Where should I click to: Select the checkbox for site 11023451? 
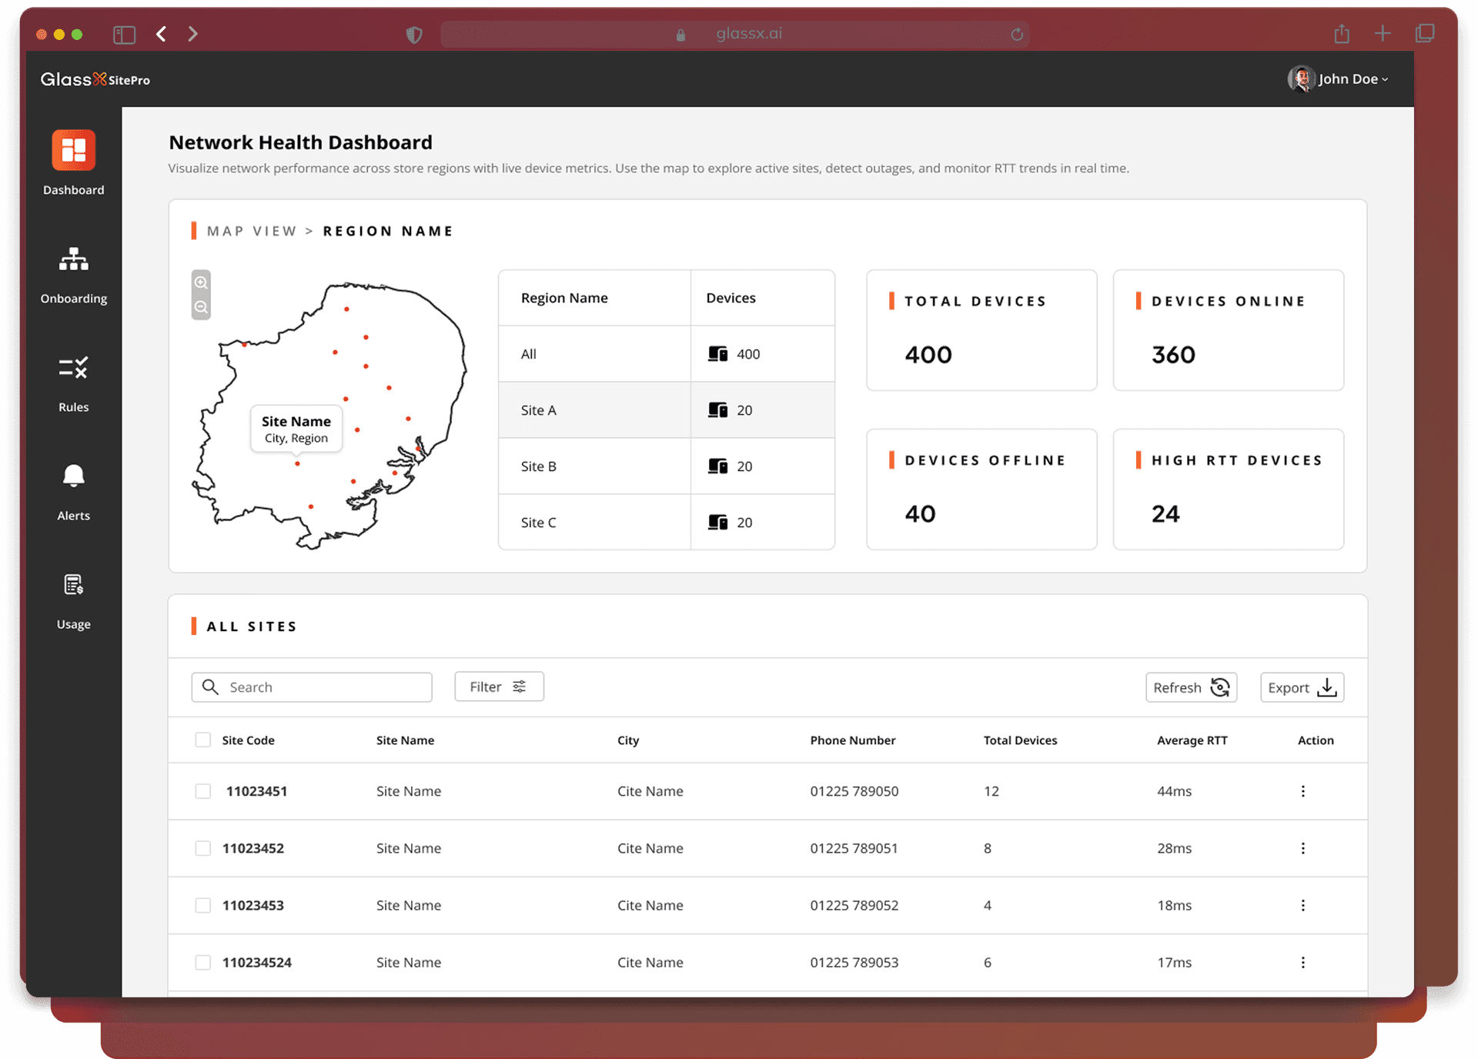203,790
